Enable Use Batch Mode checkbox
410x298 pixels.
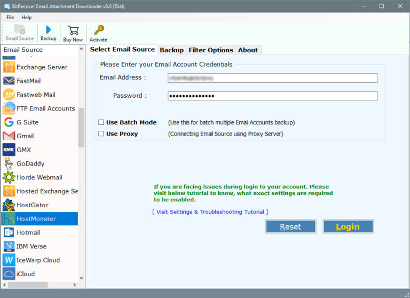pos(101,122)
